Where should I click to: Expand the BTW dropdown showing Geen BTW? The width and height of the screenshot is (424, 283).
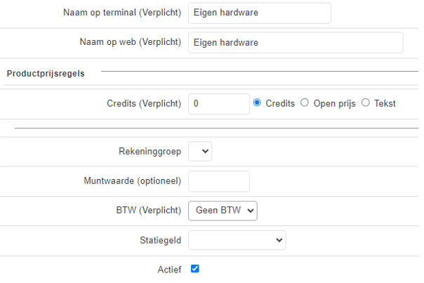pos(223,211)
